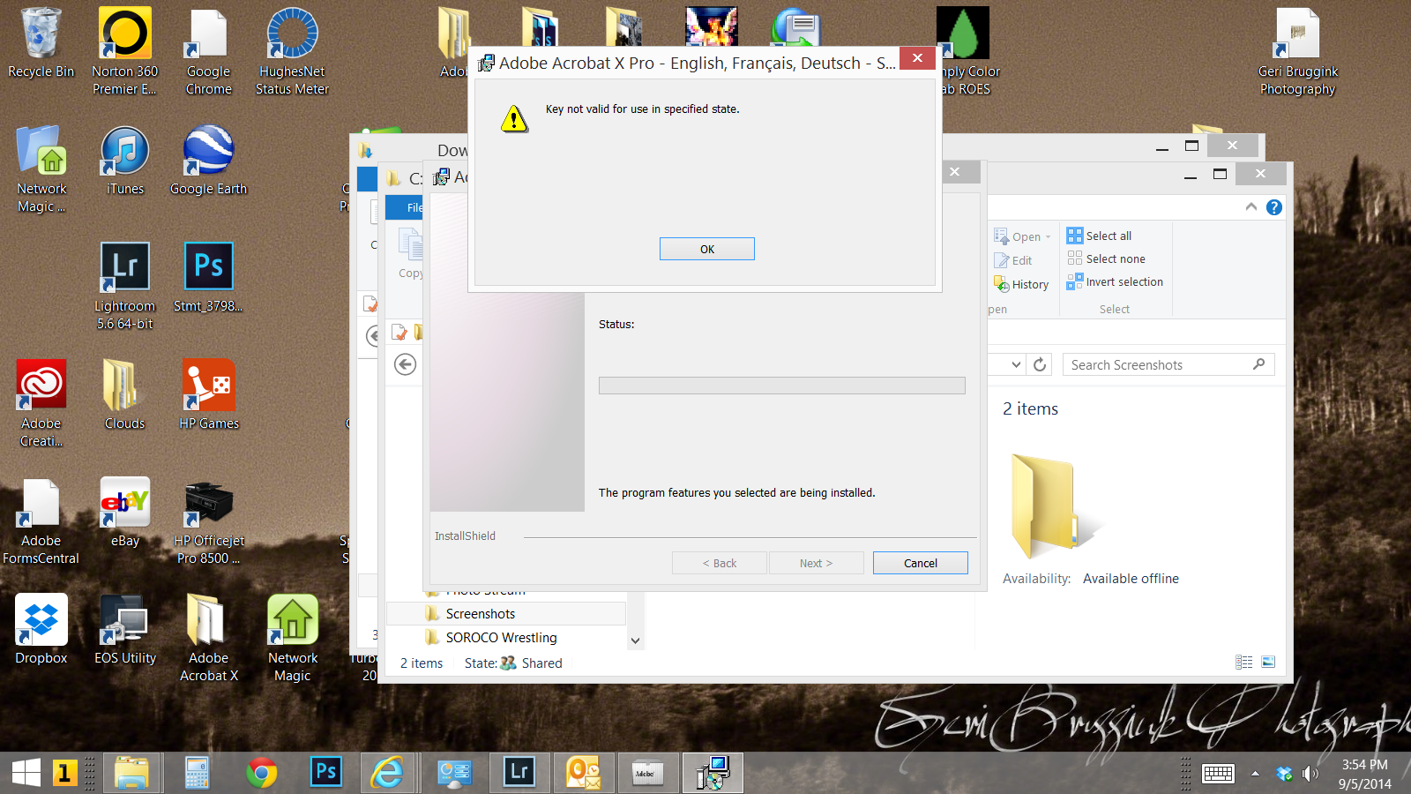
Task: Switch Explorer to details view
Action: click(1244, 662)
